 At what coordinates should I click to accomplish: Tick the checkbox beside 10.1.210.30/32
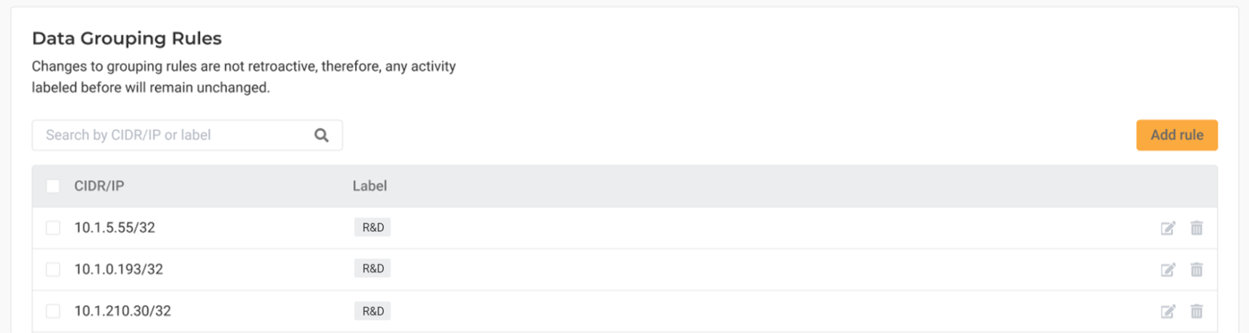[53, 311]
